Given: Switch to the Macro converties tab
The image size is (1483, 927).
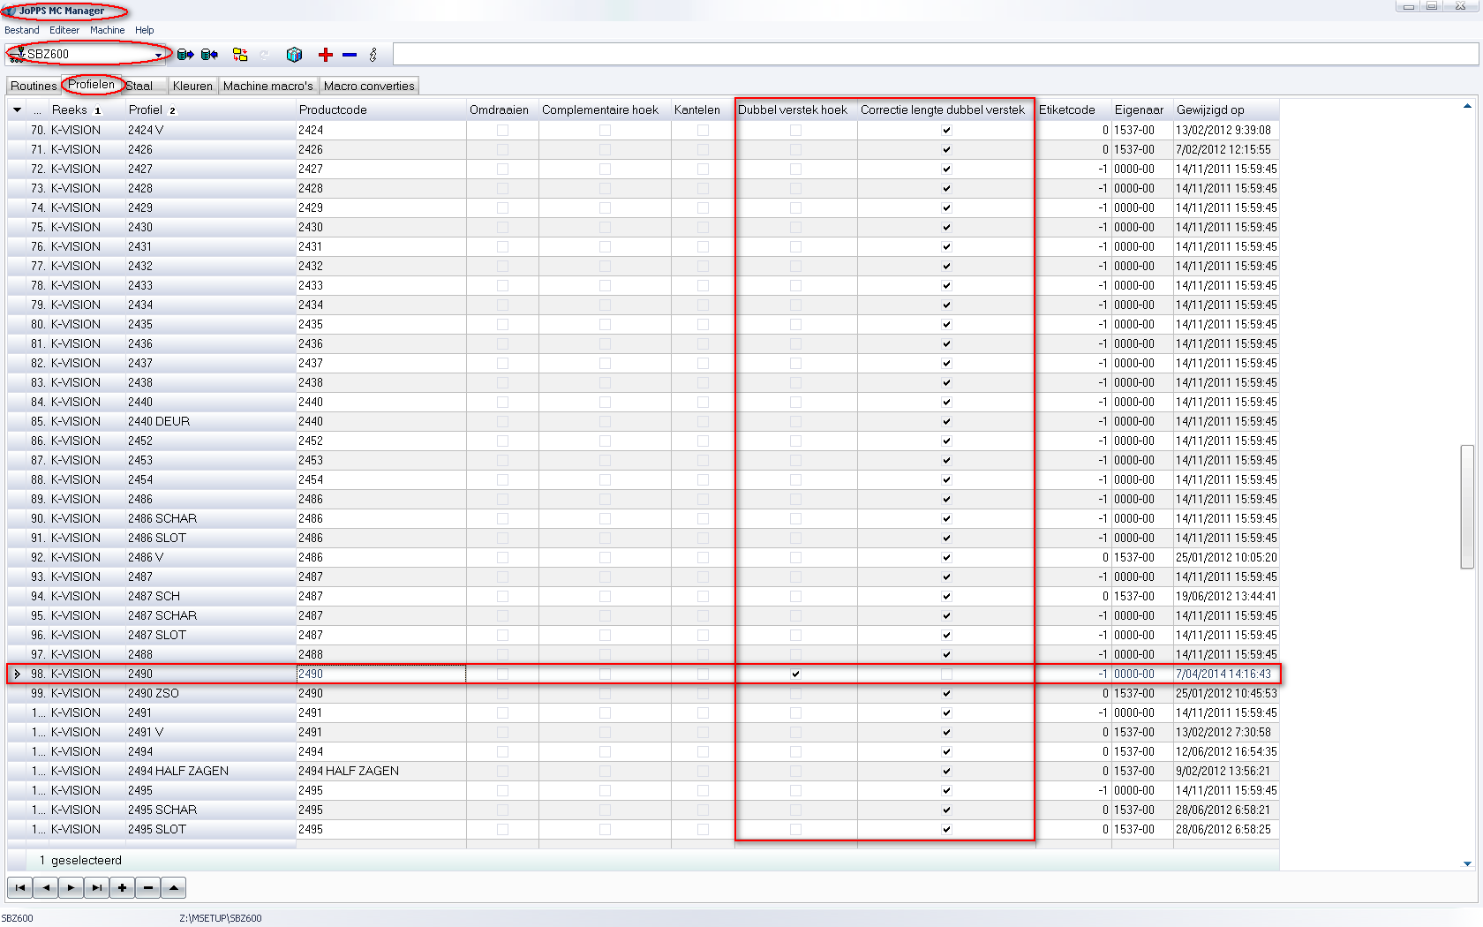Looking at the screenshot, I should pyautogui.click(x=369, y=86).
